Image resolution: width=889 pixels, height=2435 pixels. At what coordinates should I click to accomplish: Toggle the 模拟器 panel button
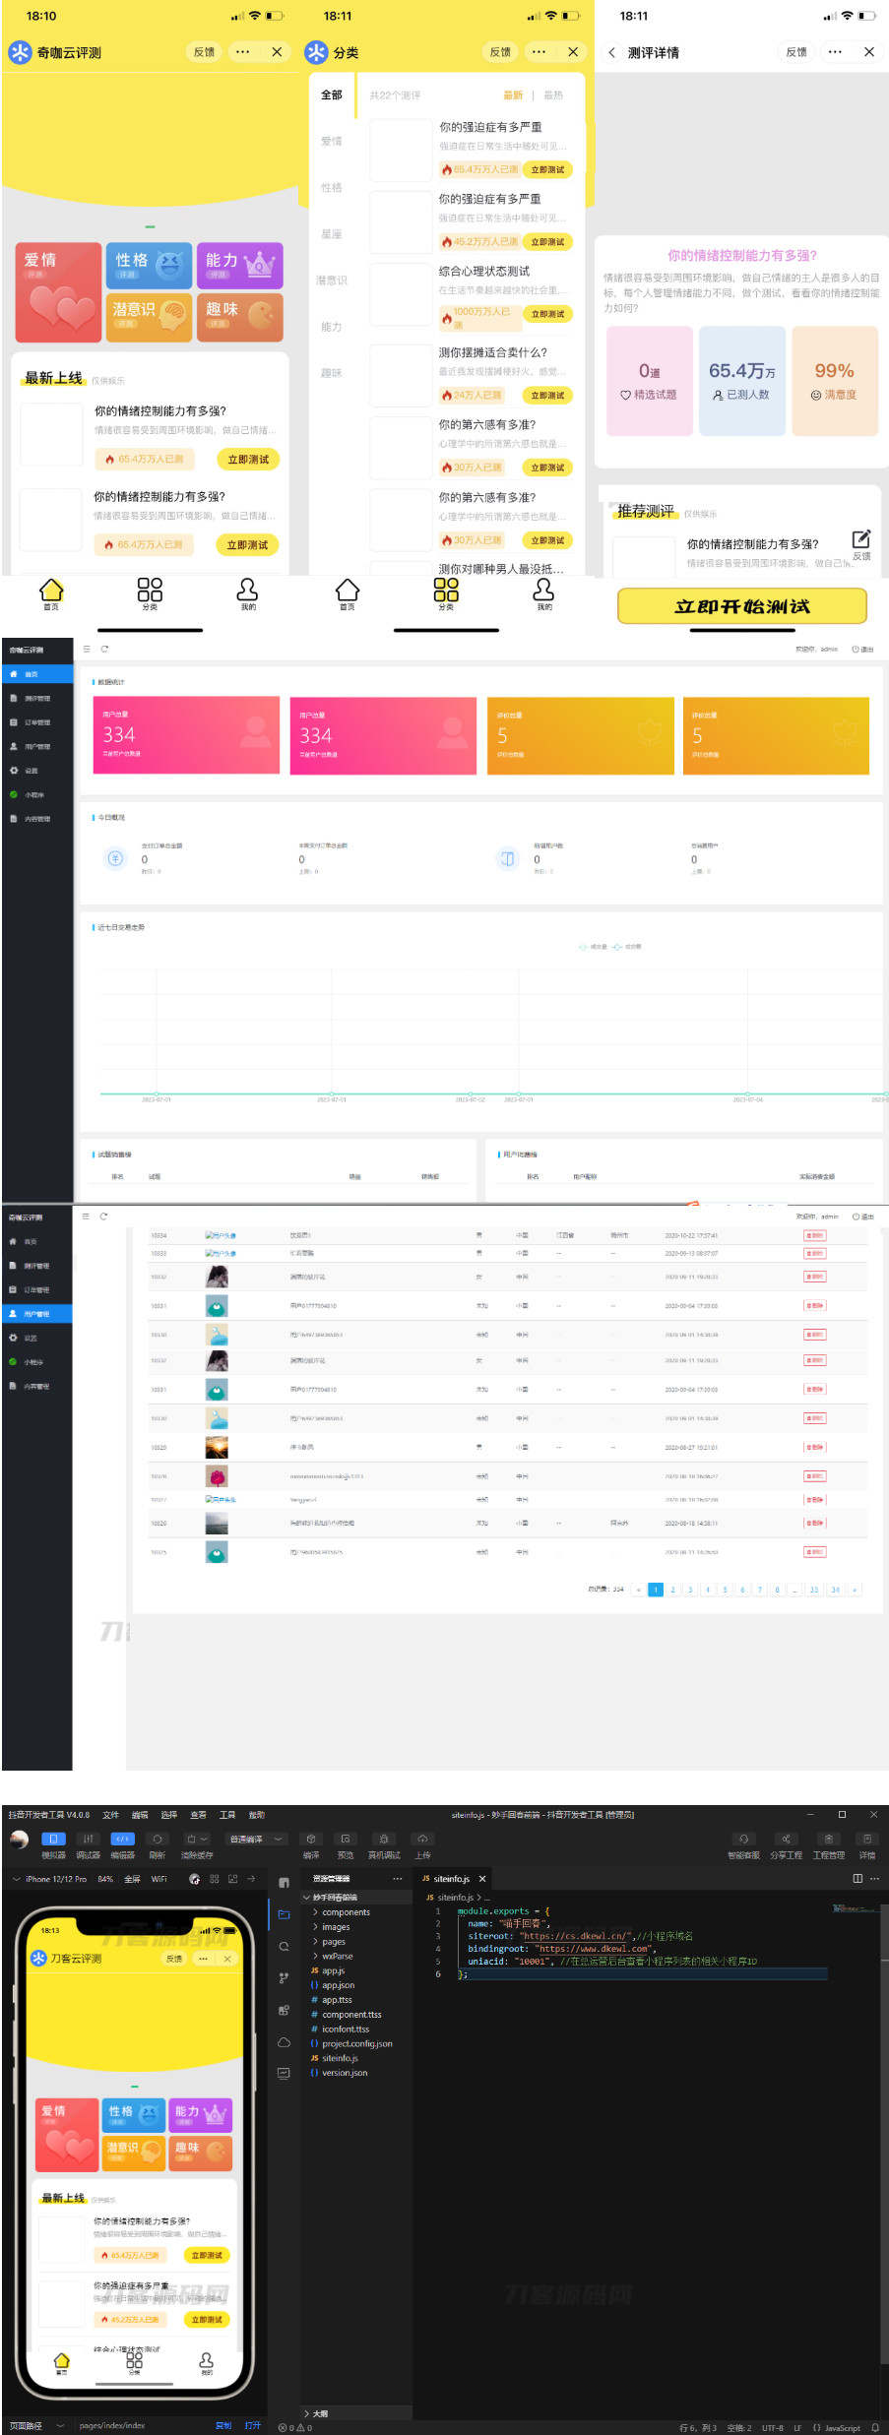pyautogui.click(x=53, y=1840)
